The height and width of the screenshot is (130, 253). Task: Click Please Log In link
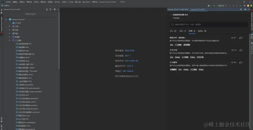(30, 14)
